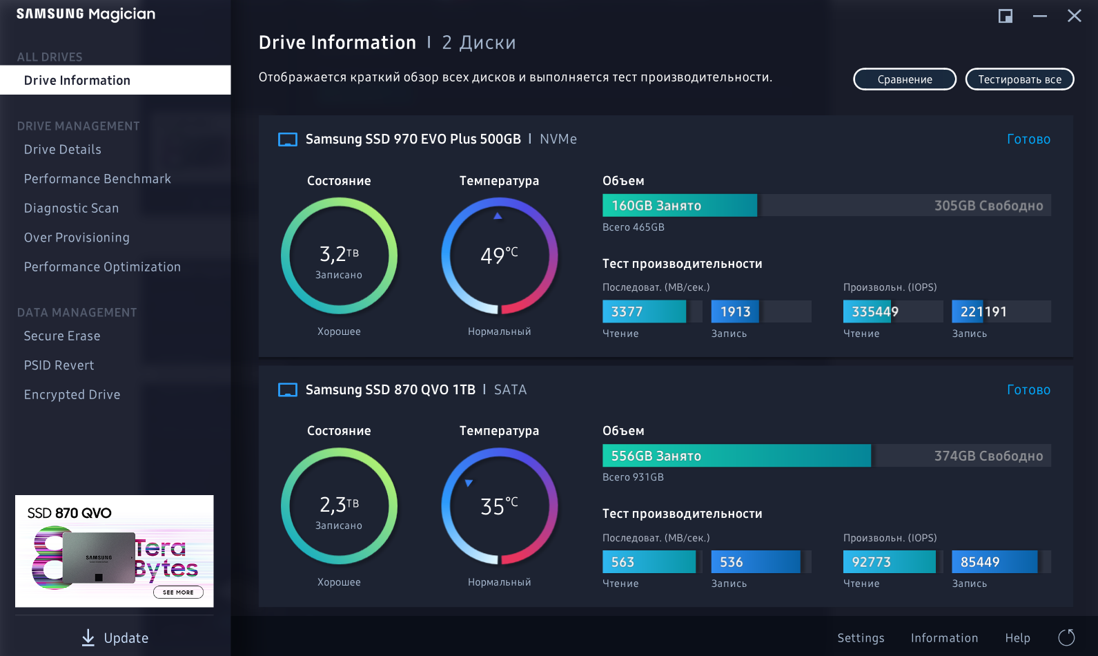Toggle the compact window mode icon

click(x=1006, y=16)
